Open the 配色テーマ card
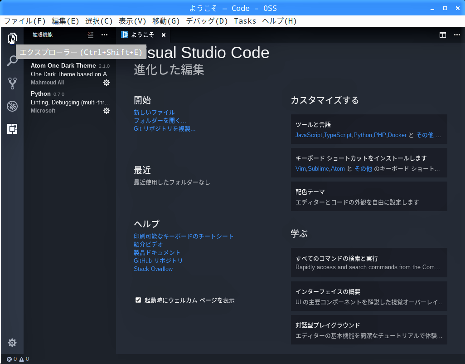The height and width of the screenshot is (364, 465). [369, 197]
